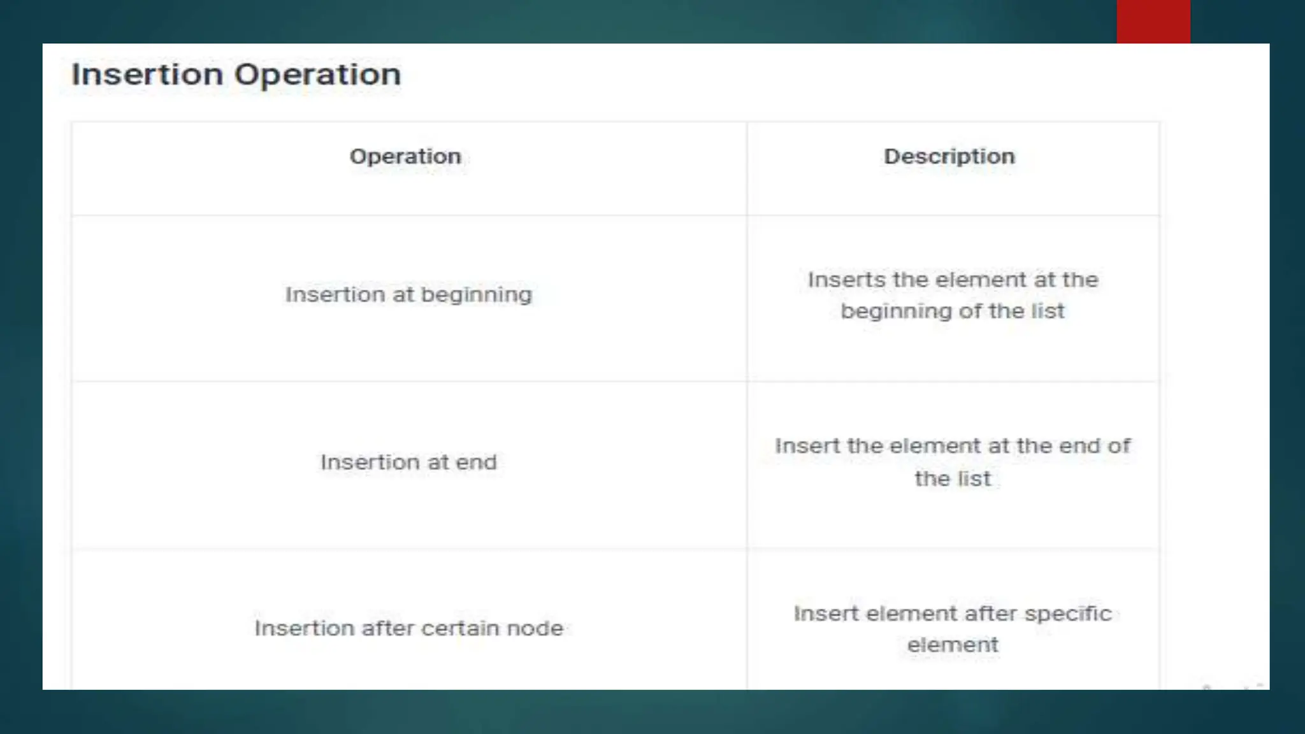Viewport: 1305px width, 734px height.
Task: Click the Insertion Operation heading
Action: pyautogui.click(x=236, y=75)
